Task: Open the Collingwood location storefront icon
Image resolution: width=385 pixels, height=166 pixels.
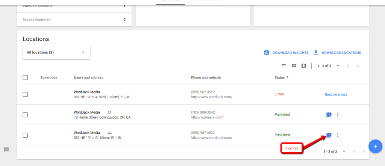Action: click(x=329, y=114)
